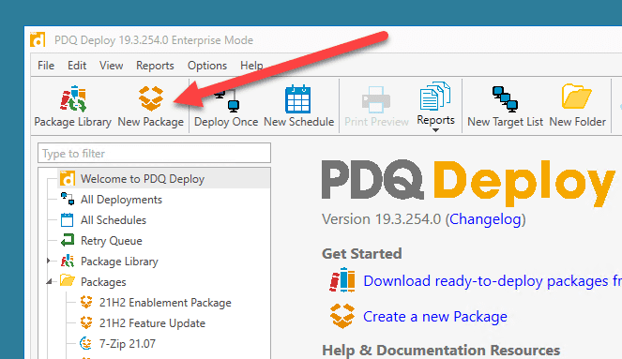Image resolution: width=622 pixels, height=359 pixels.
Task: Click the Packages folder icon in tree
Action: (x=68, y=281)
